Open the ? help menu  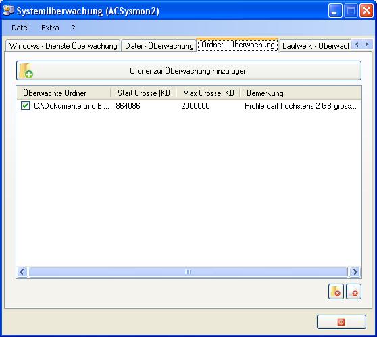pyautogui.click(x=74, y=28)
